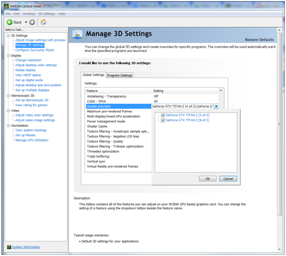Select Manage 3D settings in task tree
Image resolution: width=286 pixels, height=256 pixels.
(x=30, y=45)
